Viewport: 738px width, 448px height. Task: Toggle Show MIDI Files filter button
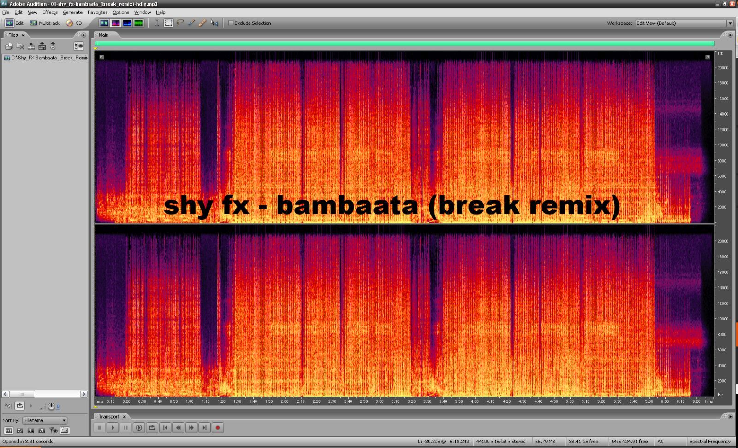pos(42,431)
